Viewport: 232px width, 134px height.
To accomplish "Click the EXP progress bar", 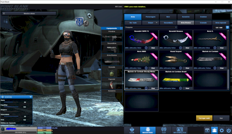I will [x=19, y=132].
